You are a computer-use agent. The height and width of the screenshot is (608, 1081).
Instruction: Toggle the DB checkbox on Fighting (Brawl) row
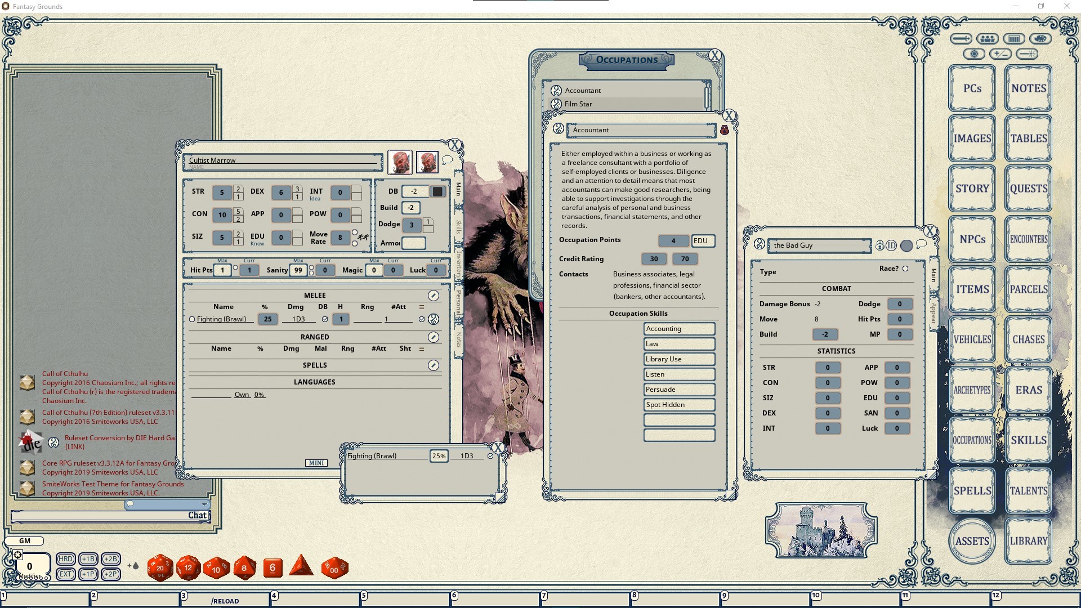click(x=325, y=319)
